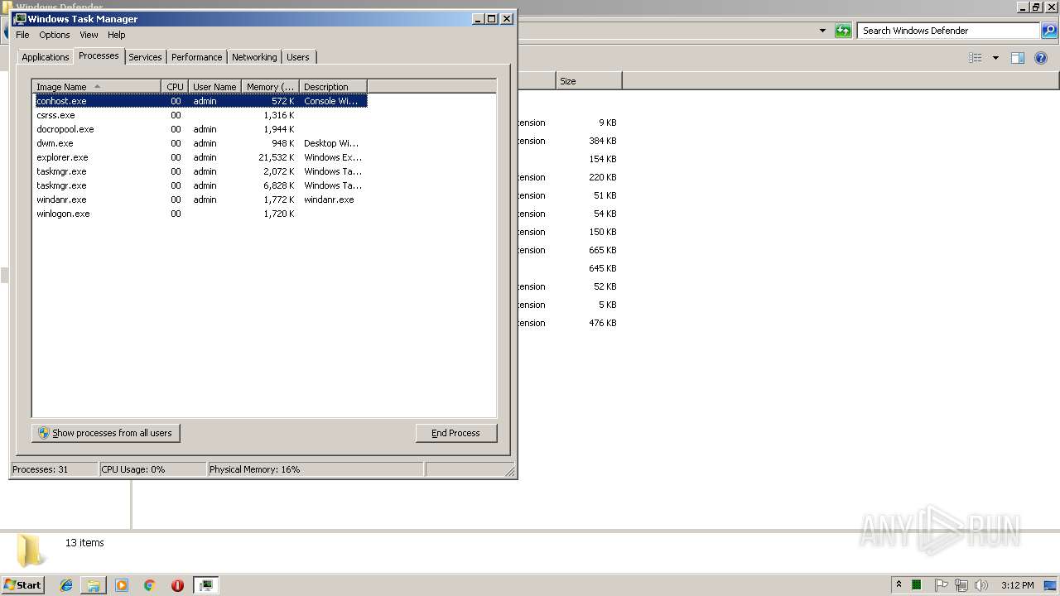Sort by the Image Name column header

point(96,87)
